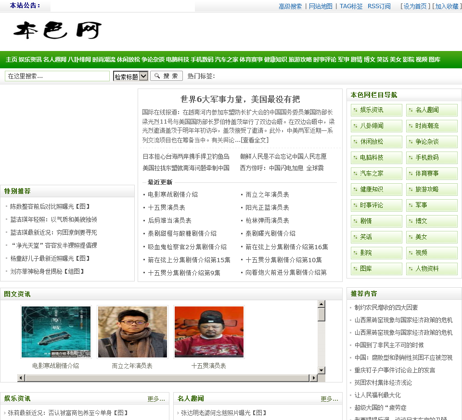Screen dimensions: 462x420
Task: Go to 主页 in green navigation bar
Action: [12, 60]
